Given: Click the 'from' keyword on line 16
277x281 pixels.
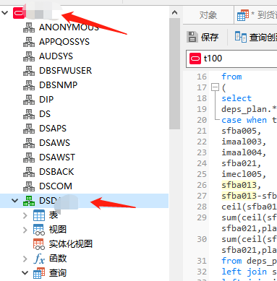Looking at the screenshot, I should (x=231, y=77).
